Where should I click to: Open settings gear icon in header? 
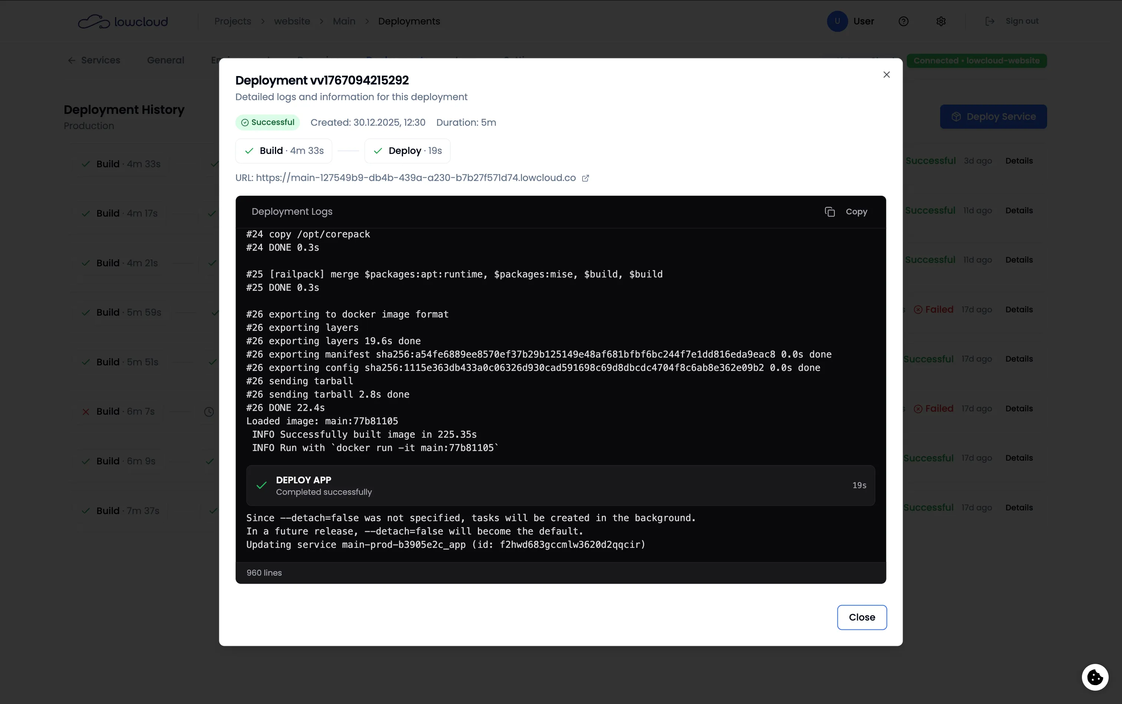[x=941, y=22]
